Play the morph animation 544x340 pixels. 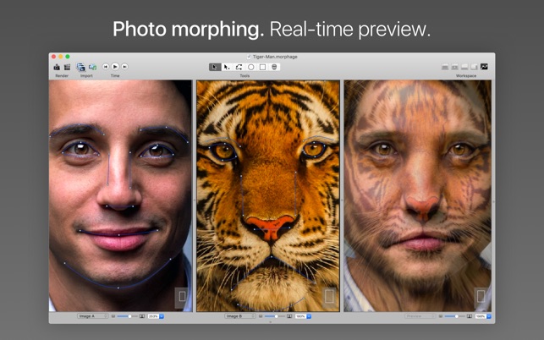[x=115, y=67]
